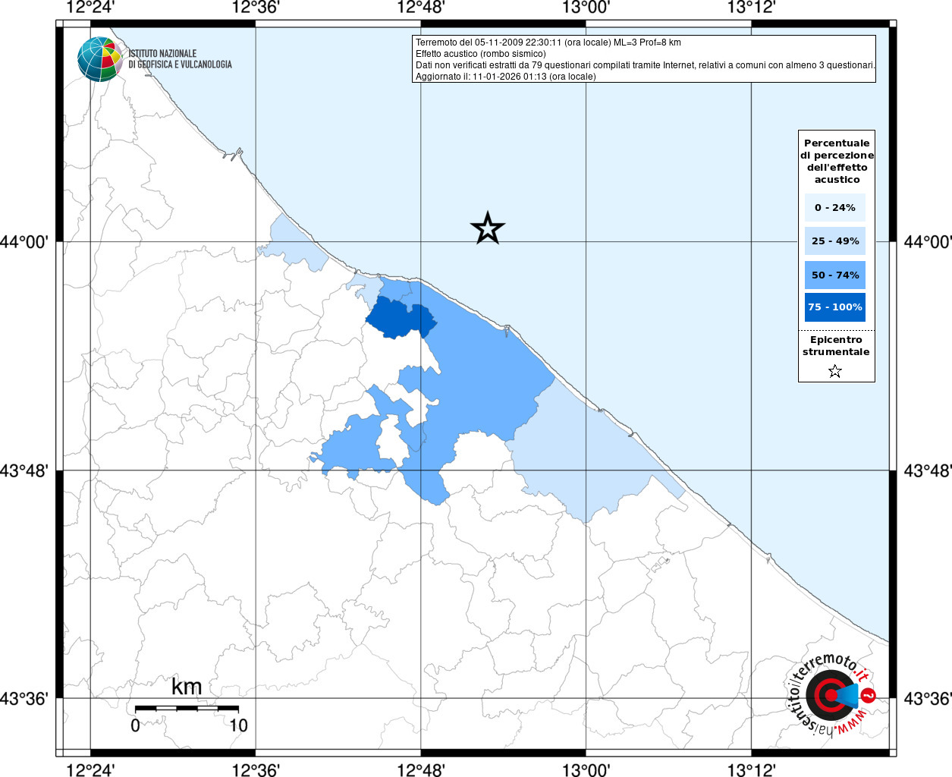The image size is (952, 777).
Task: Click the scale bar '10' value
Action: pos(238,725)
